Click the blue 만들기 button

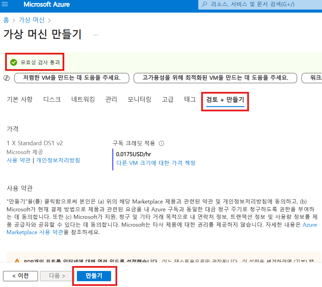94,276
